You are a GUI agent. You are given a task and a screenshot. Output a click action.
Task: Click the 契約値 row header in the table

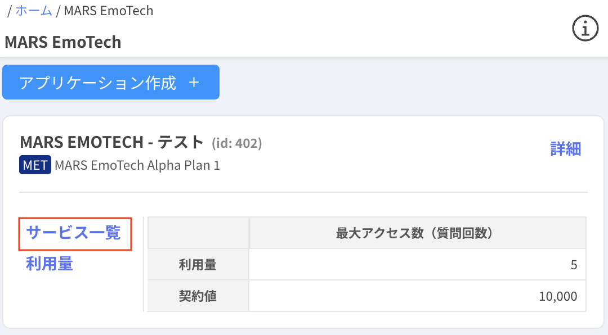198,296
